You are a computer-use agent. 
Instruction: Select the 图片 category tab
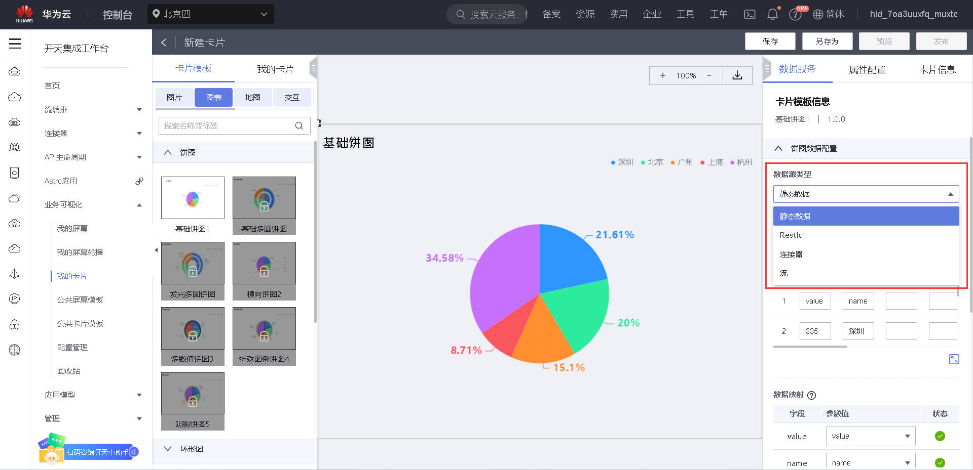click(x=174, y=97)
